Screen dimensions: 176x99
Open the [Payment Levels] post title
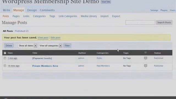[x=42, y=58]
